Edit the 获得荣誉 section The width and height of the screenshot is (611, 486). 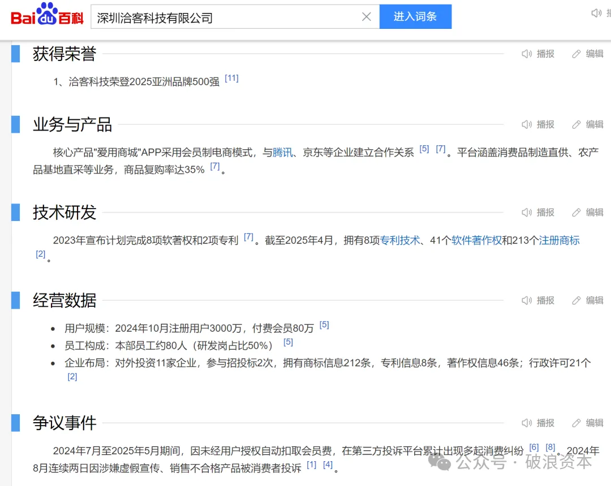click(588, 54)
